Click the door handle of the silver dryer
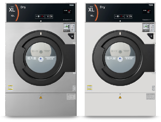This screenshot has height=122, width=161. [x=70, y=58]
